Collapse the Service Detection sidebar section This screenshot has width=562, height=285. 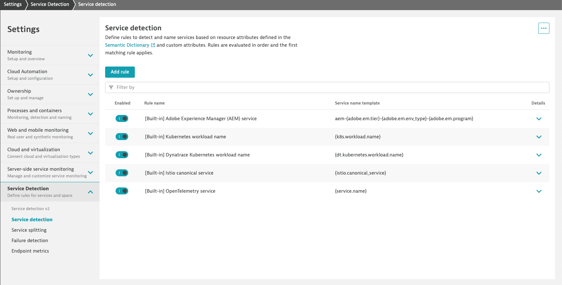tap(90, 192)
